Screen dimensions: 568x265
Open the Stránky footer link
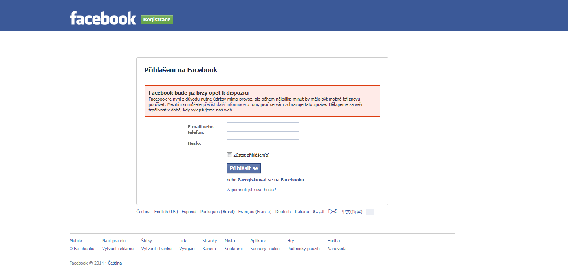pos(210,241)
